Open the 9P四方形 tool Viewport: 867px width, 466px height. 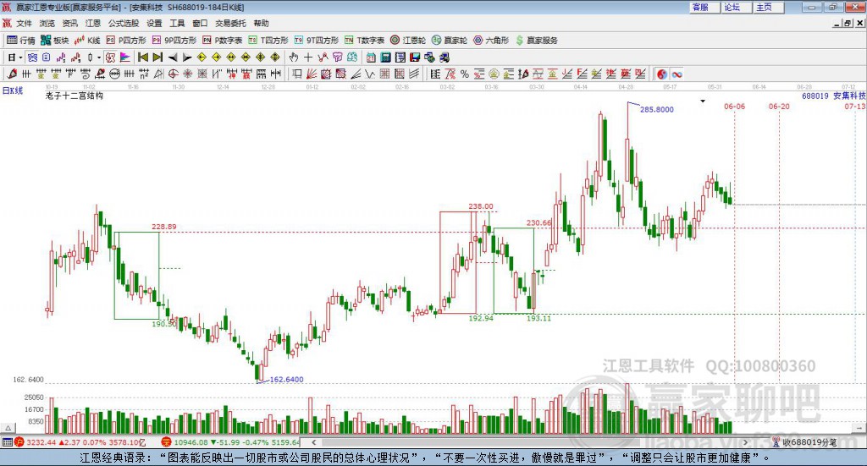click(x=174, y=41)
